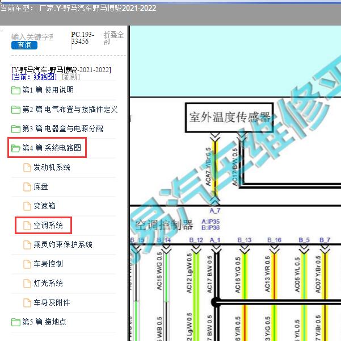The height and width of the screenshot is (341, 341).
Task: Click the AC12 Lg/W 0.5 wire label
Action: pos(189,273)
